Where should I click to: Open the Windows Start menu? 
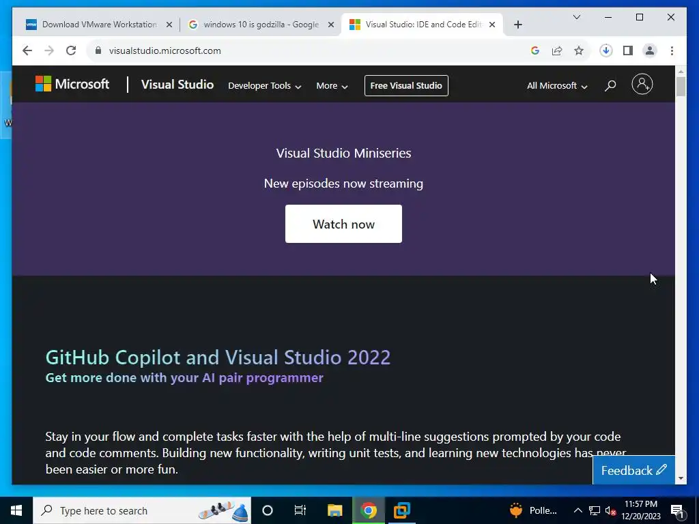pyautogui.click(x=16, y=510)
